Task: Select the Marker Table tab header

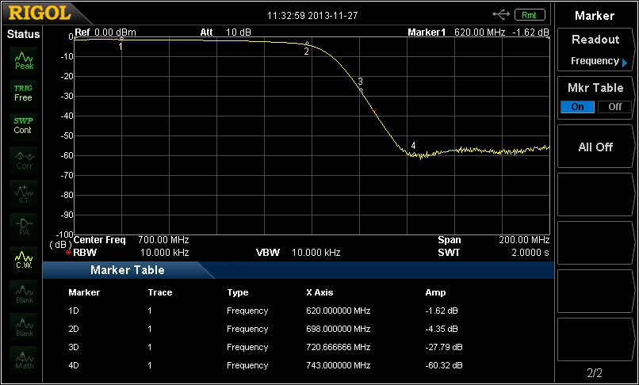Action: coord(127,270)
